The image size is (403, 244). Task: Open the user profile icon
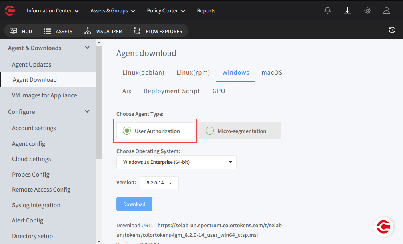387,10
